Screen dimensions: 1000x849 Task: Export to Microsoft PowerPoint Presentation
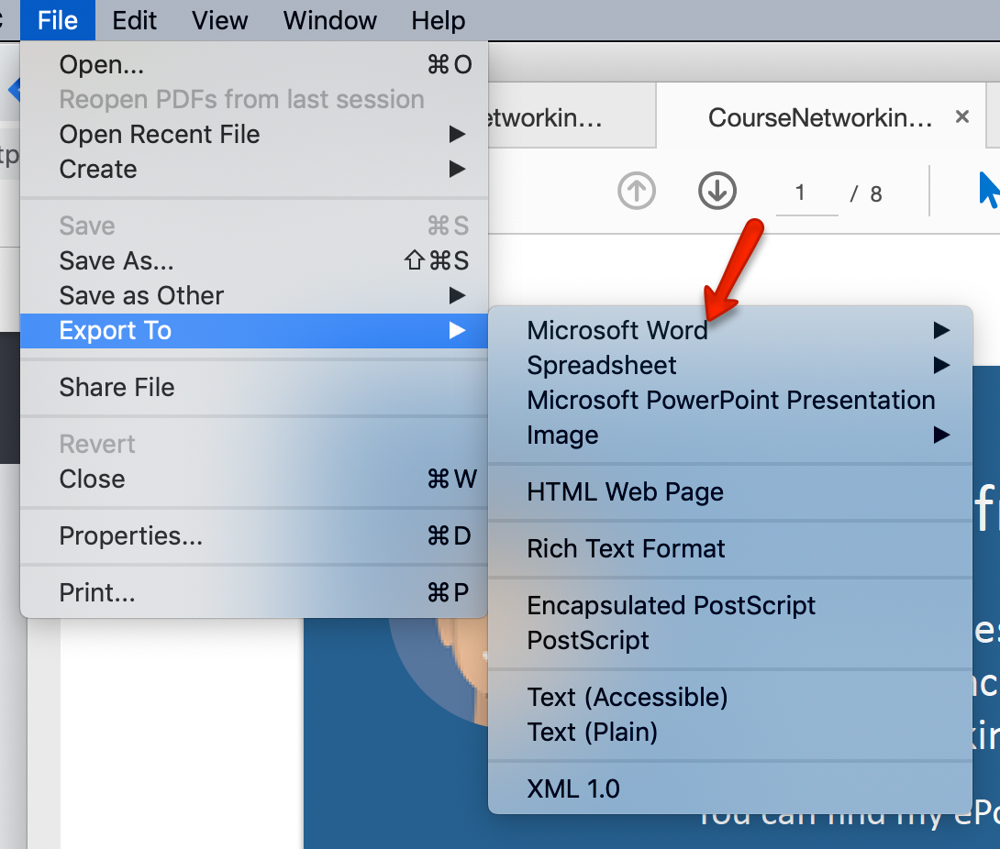pos(730,401)
